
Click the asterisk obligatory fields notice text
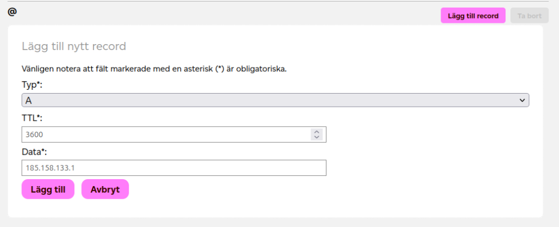(x=154, y=69)
